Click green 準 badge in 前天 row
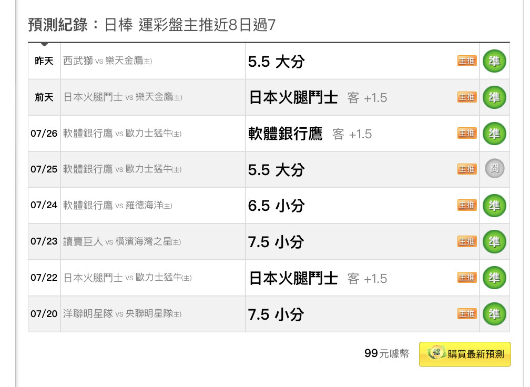Image resolution: width=530 pixels, height=387 pixels. pos(494,97)
